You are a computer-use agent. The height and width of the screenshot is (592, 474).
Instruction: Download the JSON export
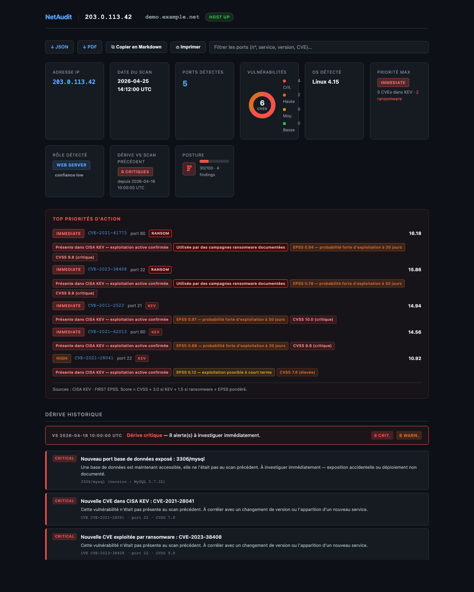(x=59, y=47)
